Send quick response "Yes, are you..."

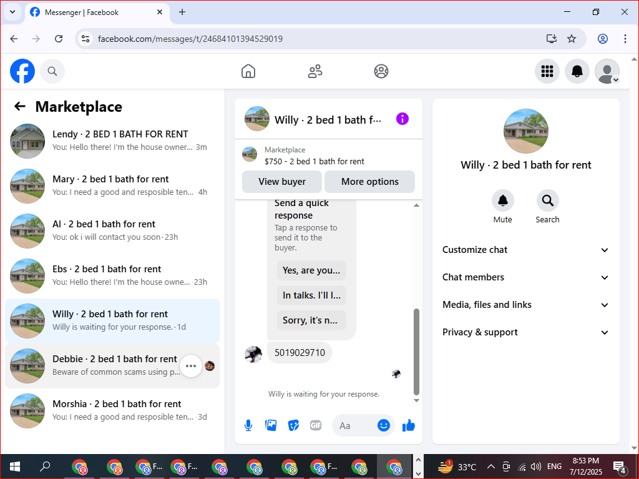(311, 270)
